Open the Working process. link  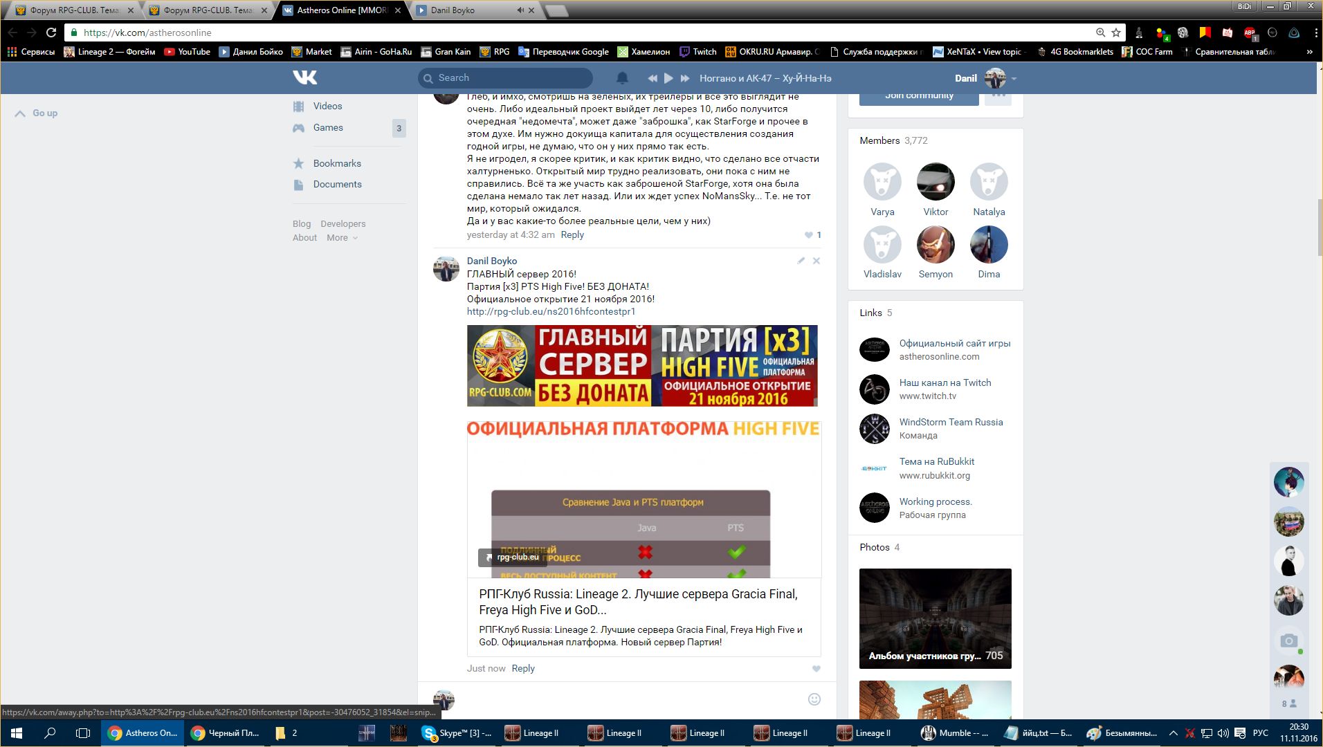coord(936,501)
